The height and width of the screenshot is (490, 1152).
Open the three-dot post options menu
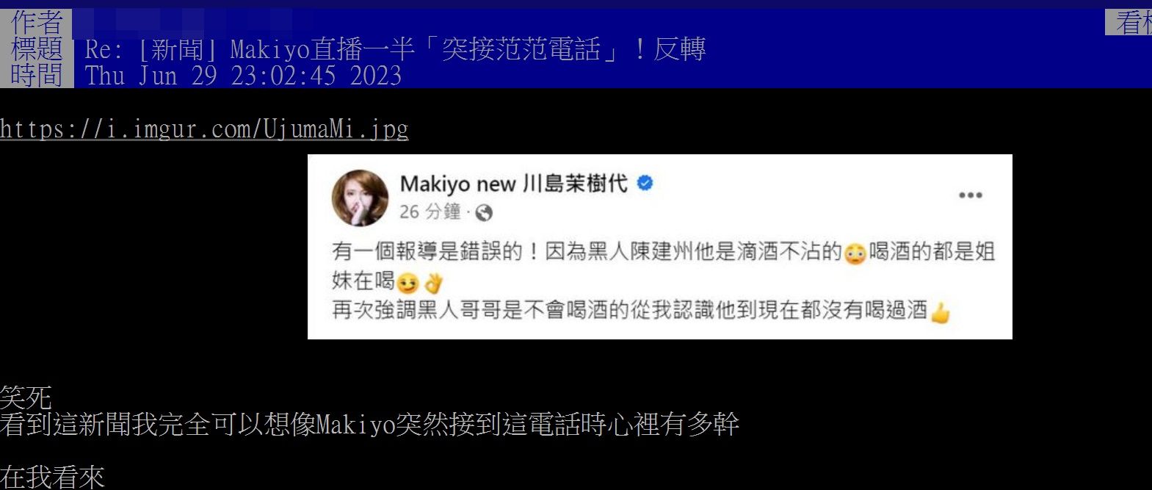(x=970, y=195)
